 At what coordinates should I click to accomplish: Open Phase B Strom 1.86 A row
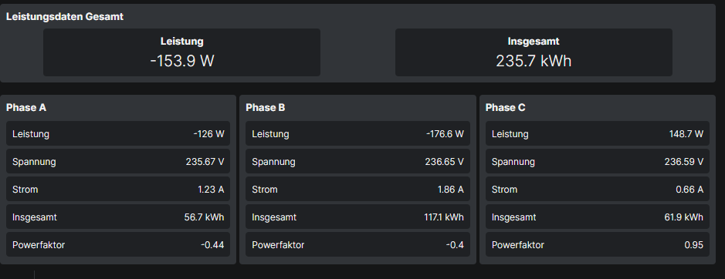pos(358,190)
